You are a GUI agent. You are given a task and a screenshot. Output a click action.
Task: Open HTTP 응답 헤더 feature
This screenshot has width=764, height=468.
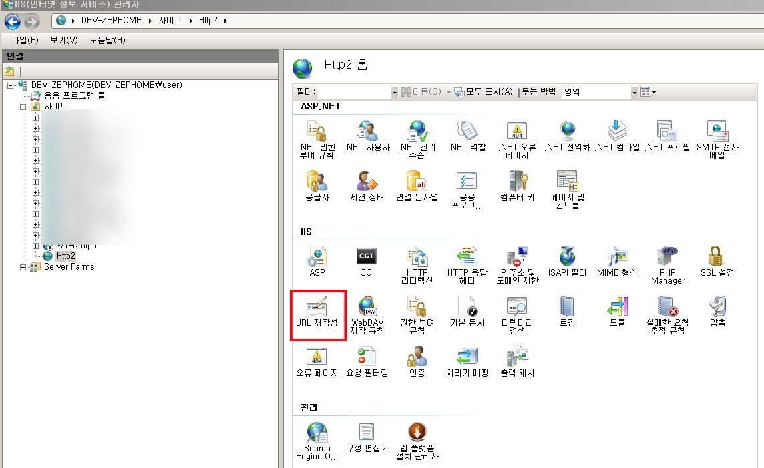coord(467,265)
